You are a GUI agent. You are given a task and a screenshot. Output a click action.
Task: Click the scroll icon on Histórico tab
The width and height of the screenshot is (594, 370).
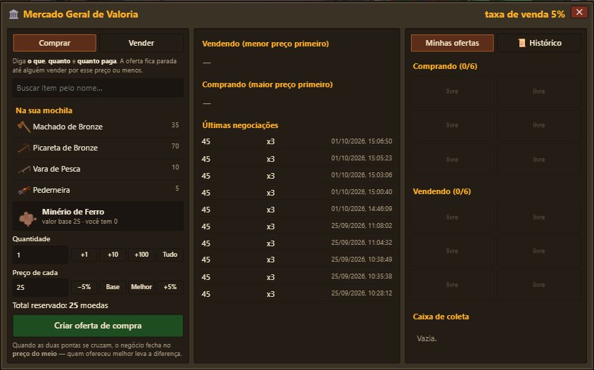[x=522, y=43]
